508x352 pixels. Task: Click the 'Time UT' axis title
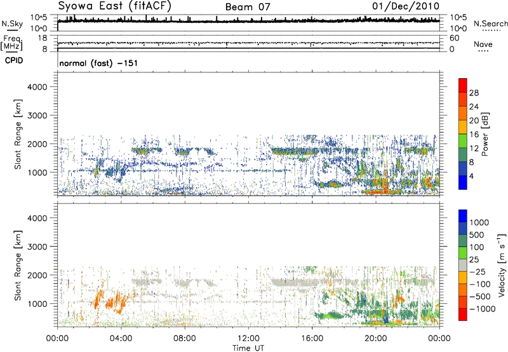point(248,348)
